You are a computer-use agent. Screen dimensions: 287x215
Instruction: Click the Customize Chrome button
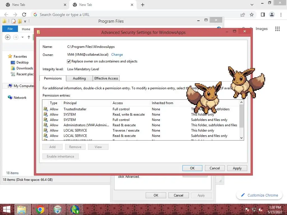click(x=259, y=195)
